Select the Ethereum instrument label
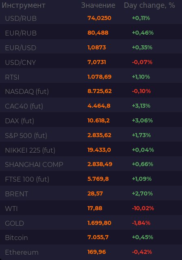Image resolution: width=182 pixels, height=260 pixels. (22, 252)
